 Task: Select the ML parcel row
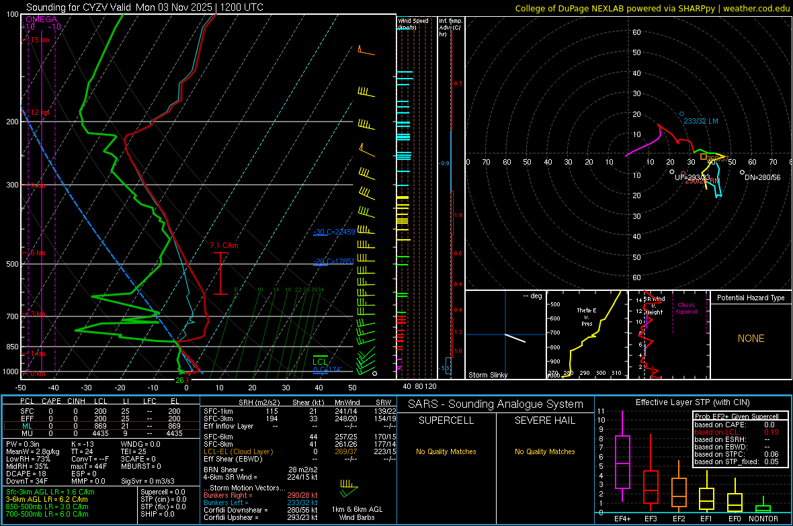point(100,426)
